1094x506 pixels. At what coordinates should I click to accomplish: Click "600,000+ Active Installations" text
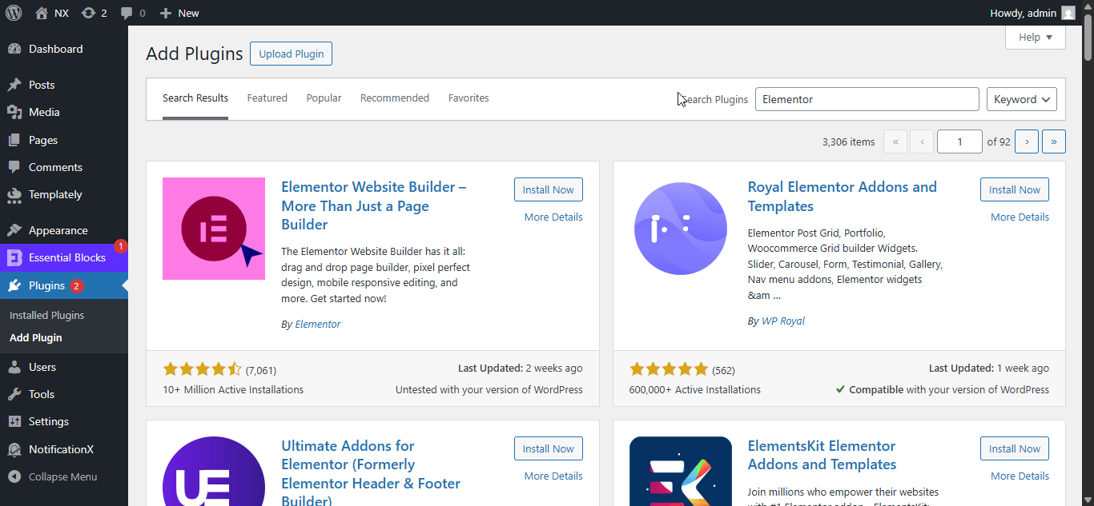[695, 390]
